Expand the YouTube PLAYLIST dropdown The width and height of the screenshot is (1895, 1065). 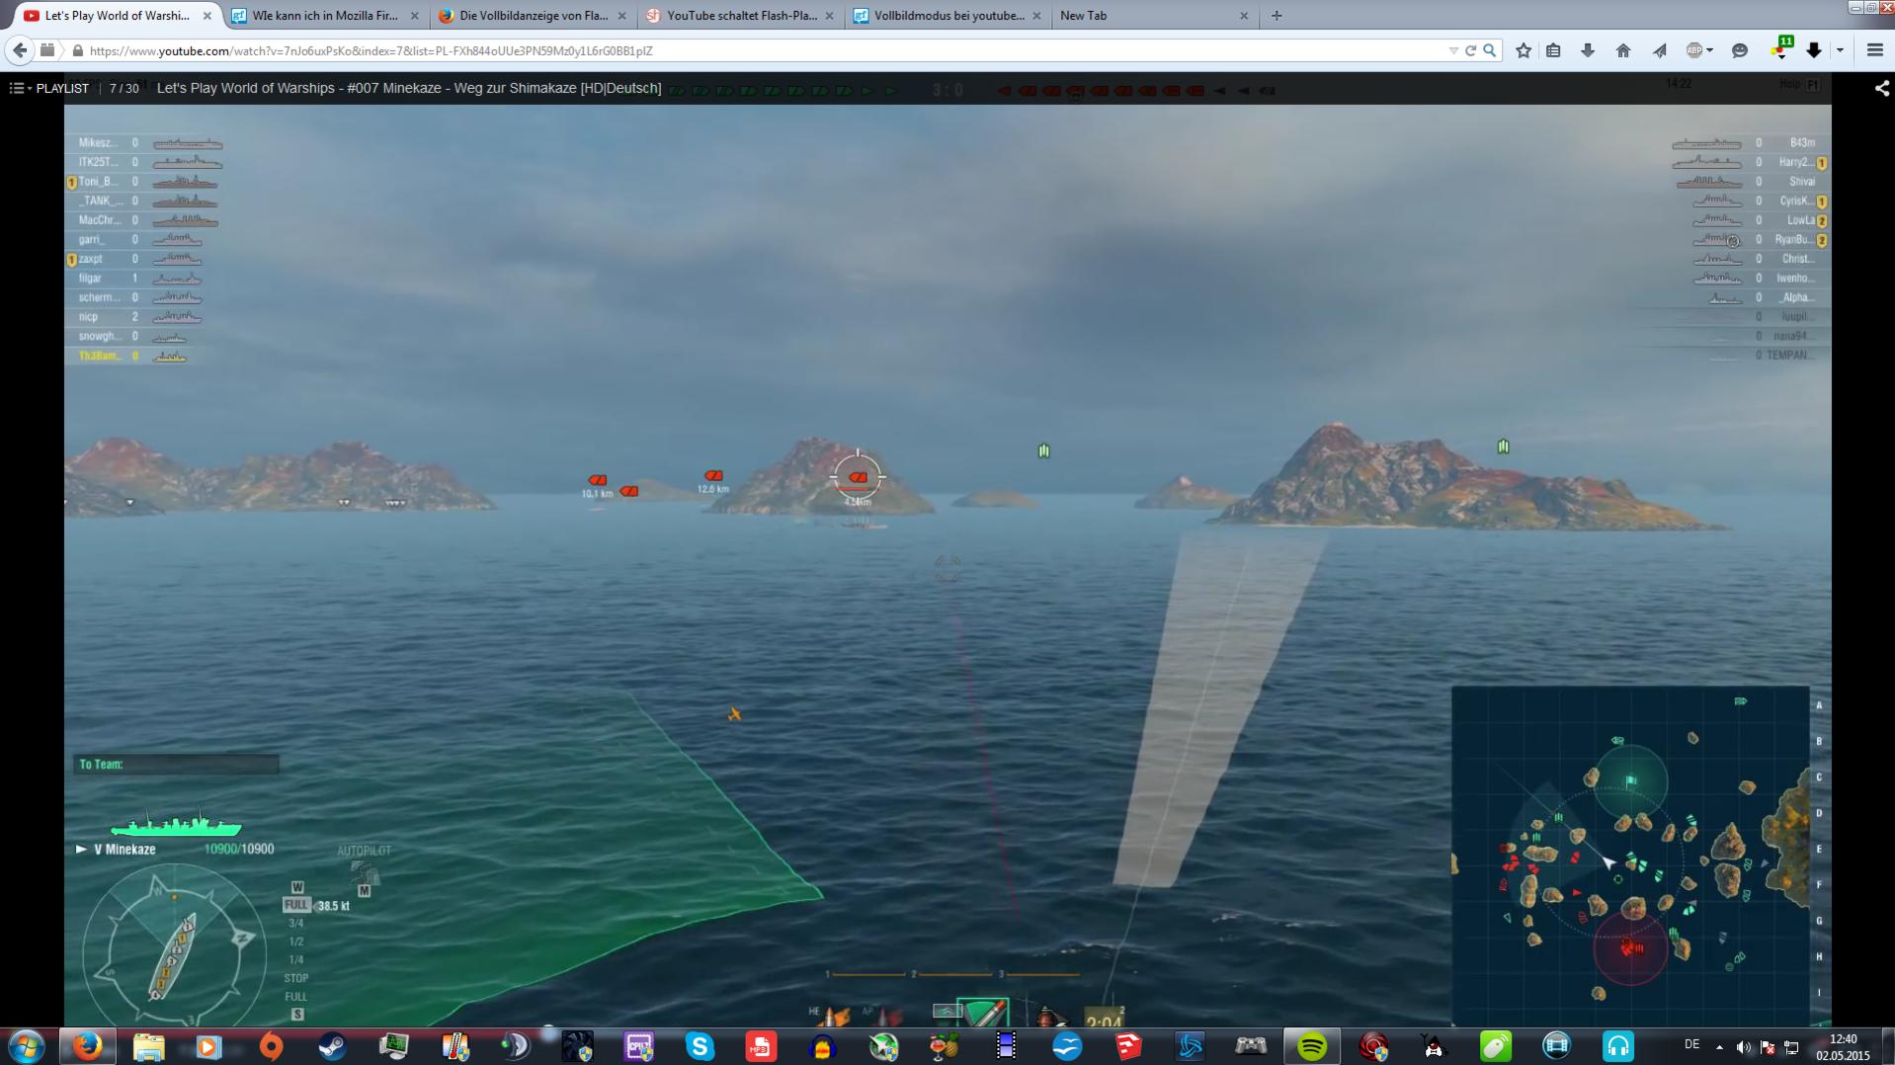[x=48, y=88]
